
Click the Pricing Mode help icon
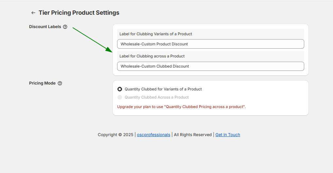(x=60, y=83)
